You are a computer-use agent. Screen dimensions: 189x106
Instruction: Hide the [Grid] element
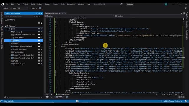pos(39,29)
